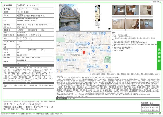Select the Lawson Minami-Horie 3-chome store pin

coord(58,60)
